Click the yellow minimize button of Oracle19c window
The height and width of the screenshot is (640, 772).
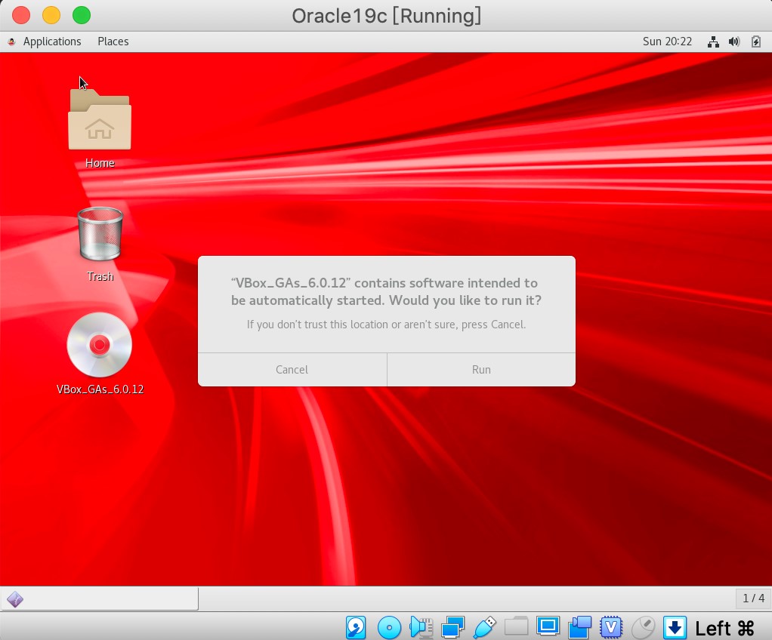click(x=51, y=15)
